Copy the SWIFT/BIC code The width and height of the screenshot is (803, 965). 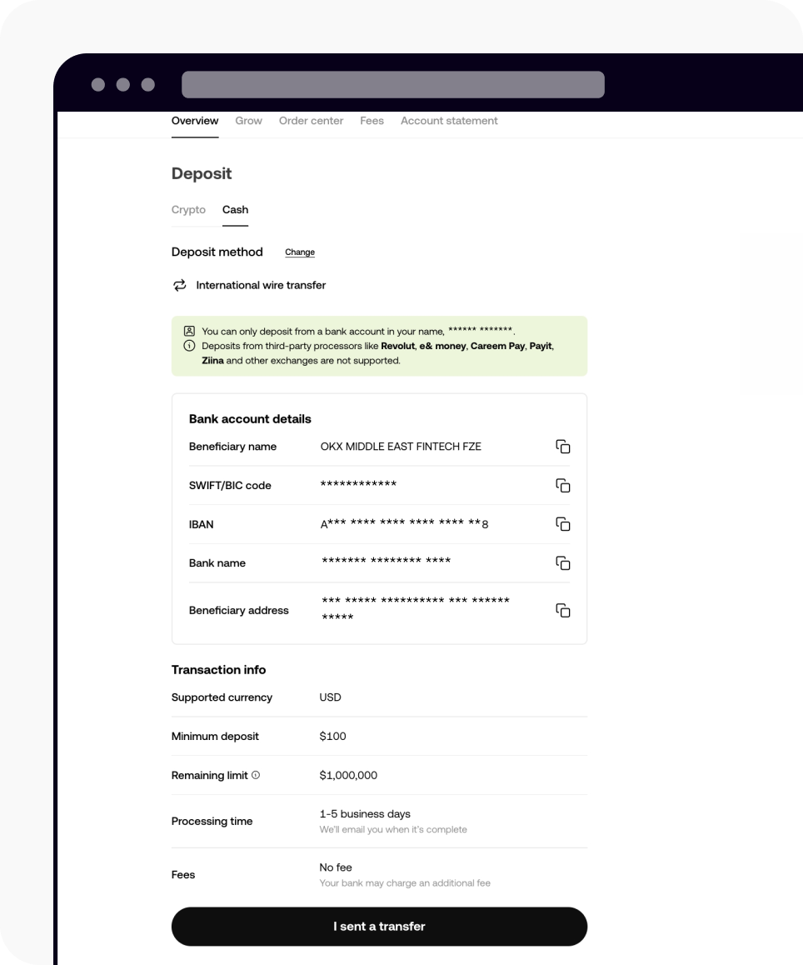[x=562, y=486]
